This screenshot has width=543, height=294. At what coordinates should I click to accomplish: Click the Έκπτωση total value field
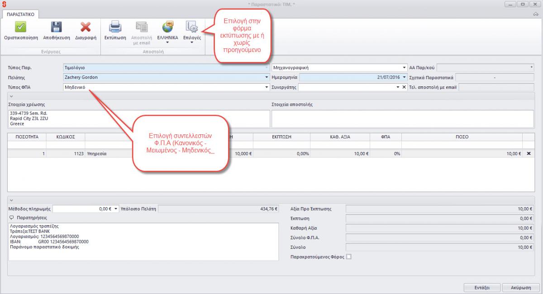(x=440, y=218)
